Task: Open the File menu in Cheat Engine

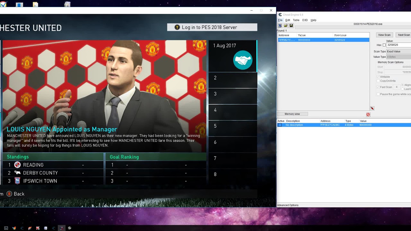Action: click(280, 20)
